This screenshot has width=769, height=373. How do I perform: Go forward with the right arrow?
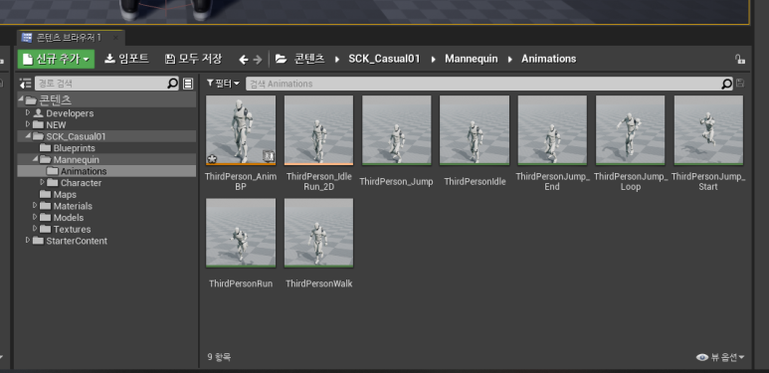(258, 60)
